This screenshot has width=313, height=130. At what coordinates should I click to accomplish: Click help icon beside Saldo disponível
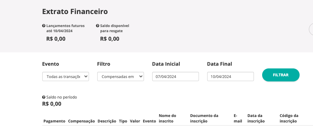pyautogui.click(x=98, y=26)
